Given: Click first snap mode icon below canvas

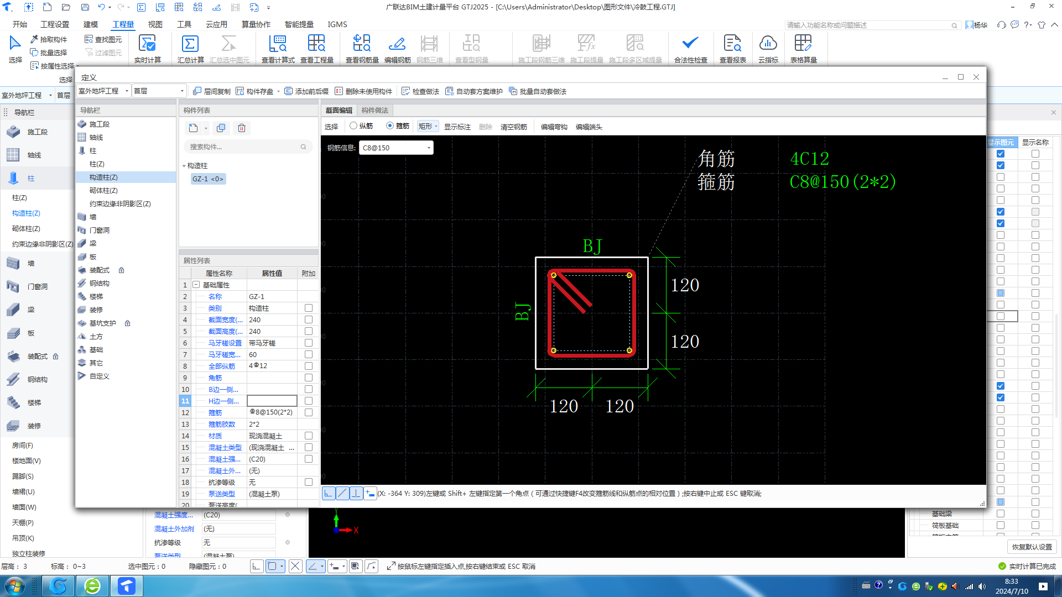Looking at the screenshot, I should 329,493.
